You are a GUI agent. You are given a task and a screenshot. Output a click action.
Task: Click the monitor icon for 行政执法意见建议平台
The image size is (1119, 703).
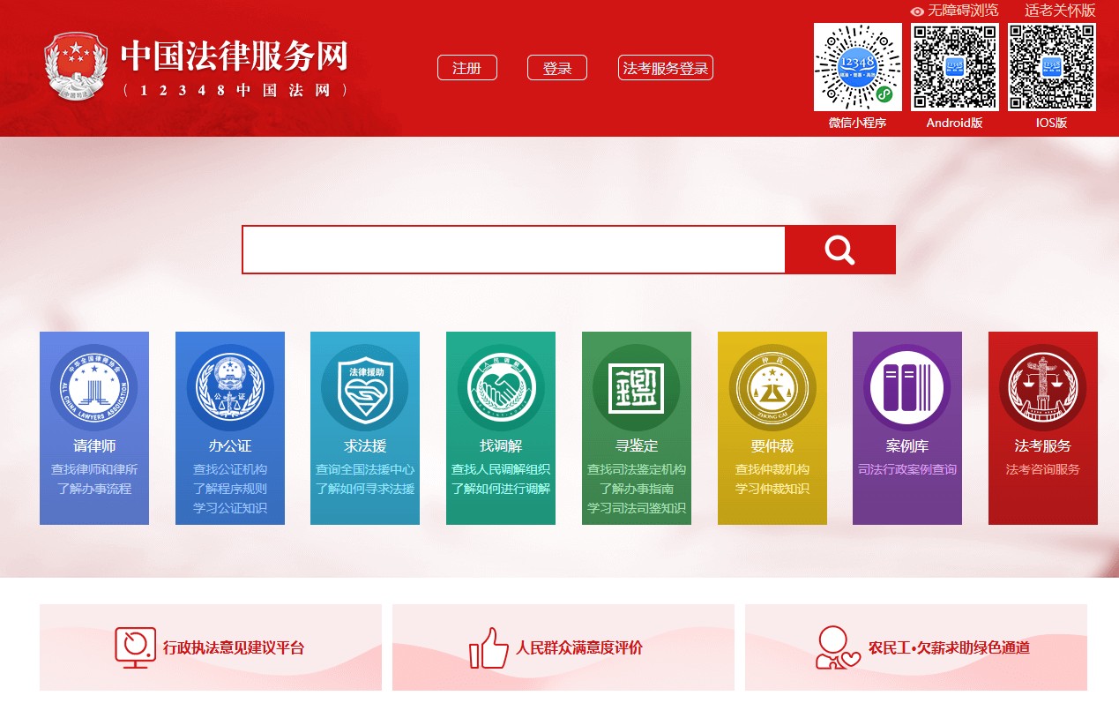click(x=136, y=647)
